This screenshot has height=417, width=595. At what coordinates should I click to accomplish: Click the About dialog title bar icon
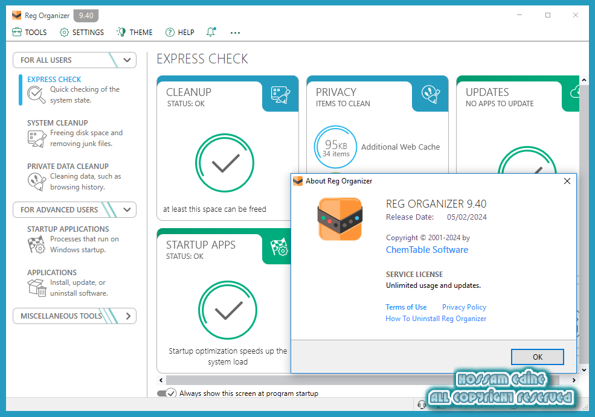[x=298, y=181]
